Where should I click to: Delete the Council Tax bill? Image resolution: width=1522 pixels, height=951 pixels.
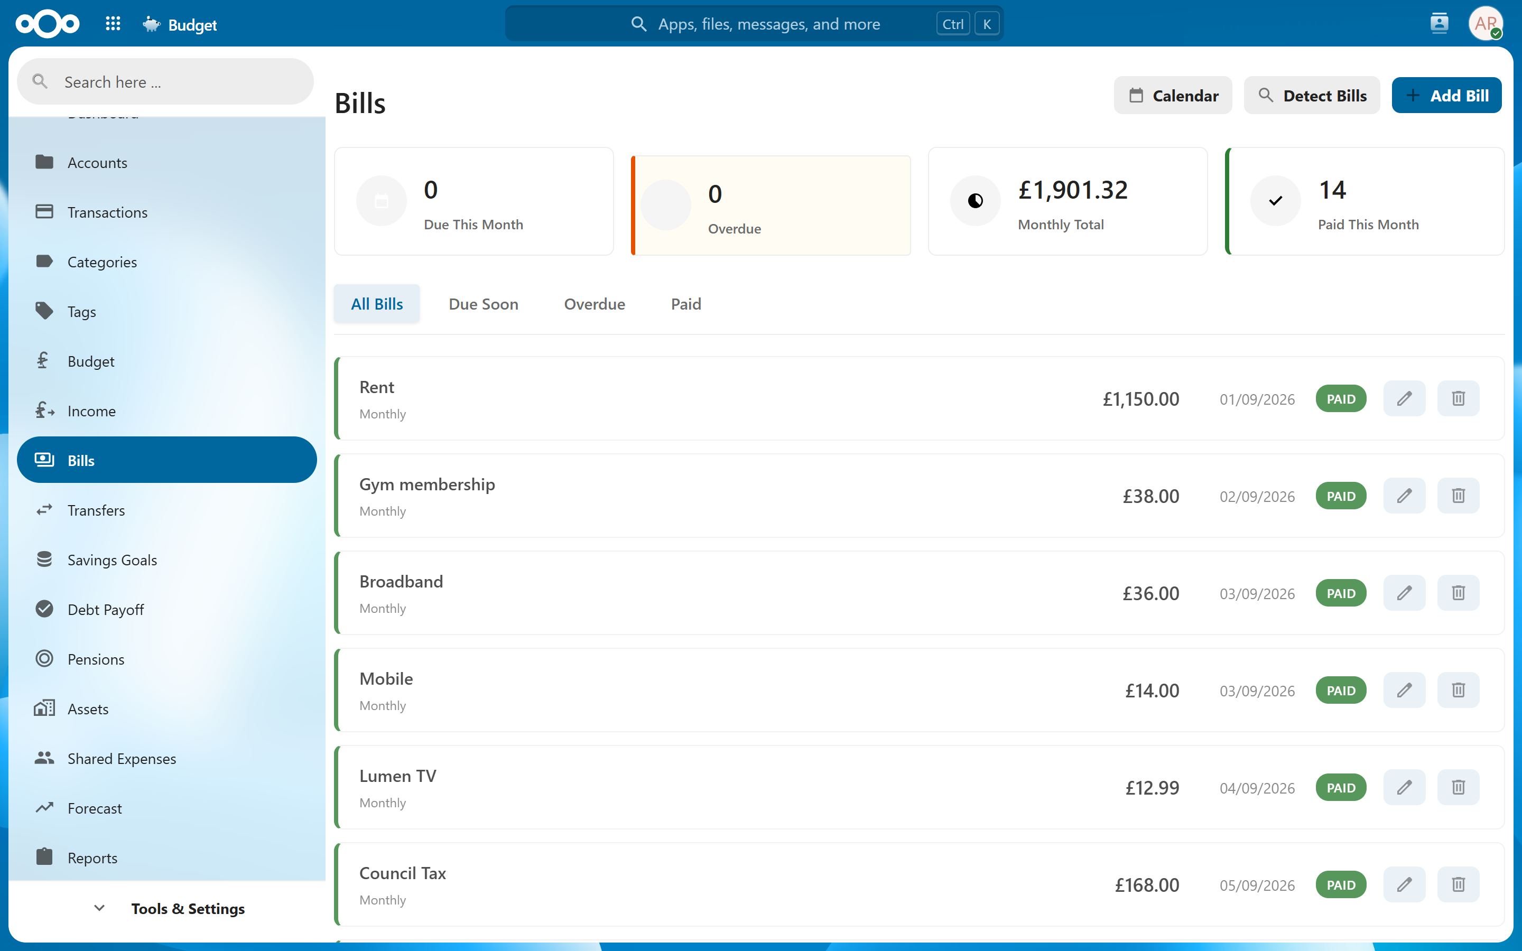[x=1459, y=885]
